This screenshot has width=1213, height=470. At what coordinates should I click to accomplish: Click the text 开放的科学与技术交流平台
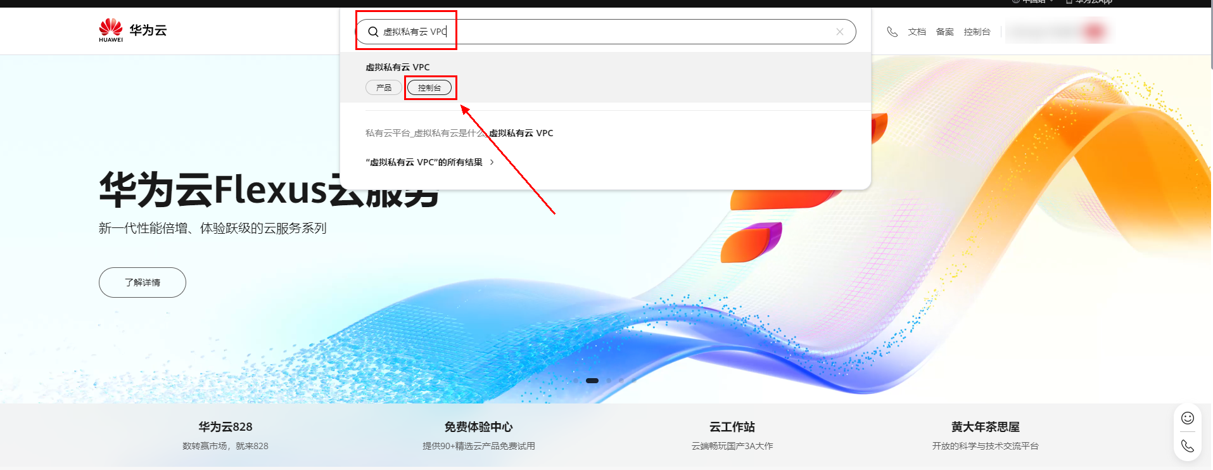pos(986,446)
